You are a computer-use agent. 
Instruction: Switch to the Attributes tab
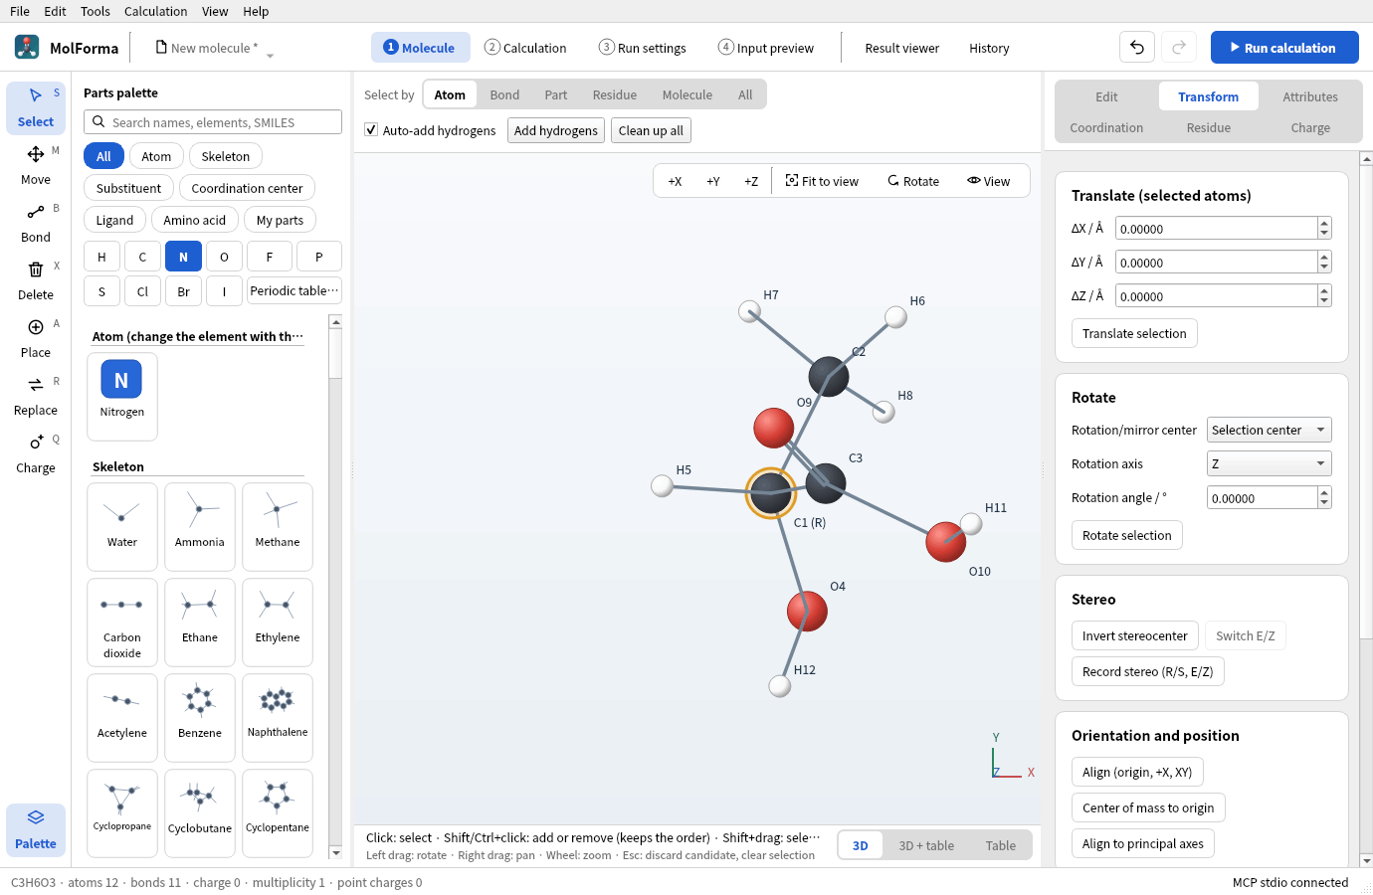[1310, 96]
